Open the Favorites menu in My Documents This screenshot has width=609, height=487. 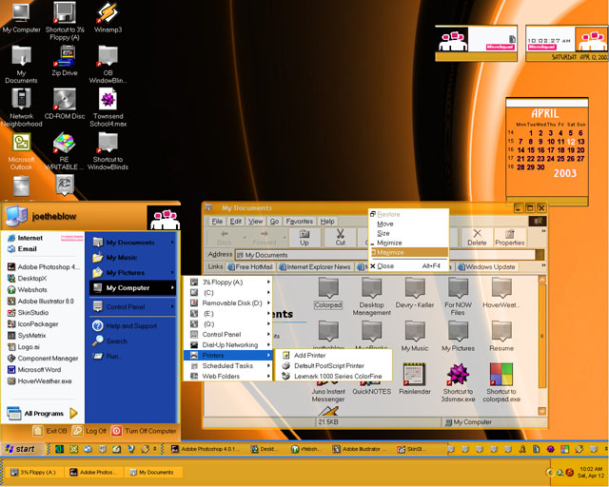(300, 222)
